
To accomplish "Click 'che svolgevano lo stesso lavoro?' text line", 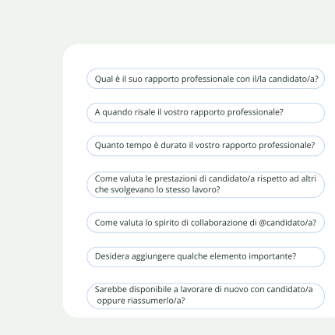I will coord(157,189).
